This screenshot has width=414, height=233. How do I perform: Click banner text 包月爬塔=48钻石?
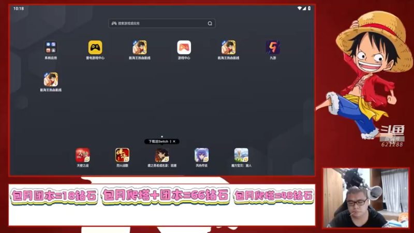point(274,196)
